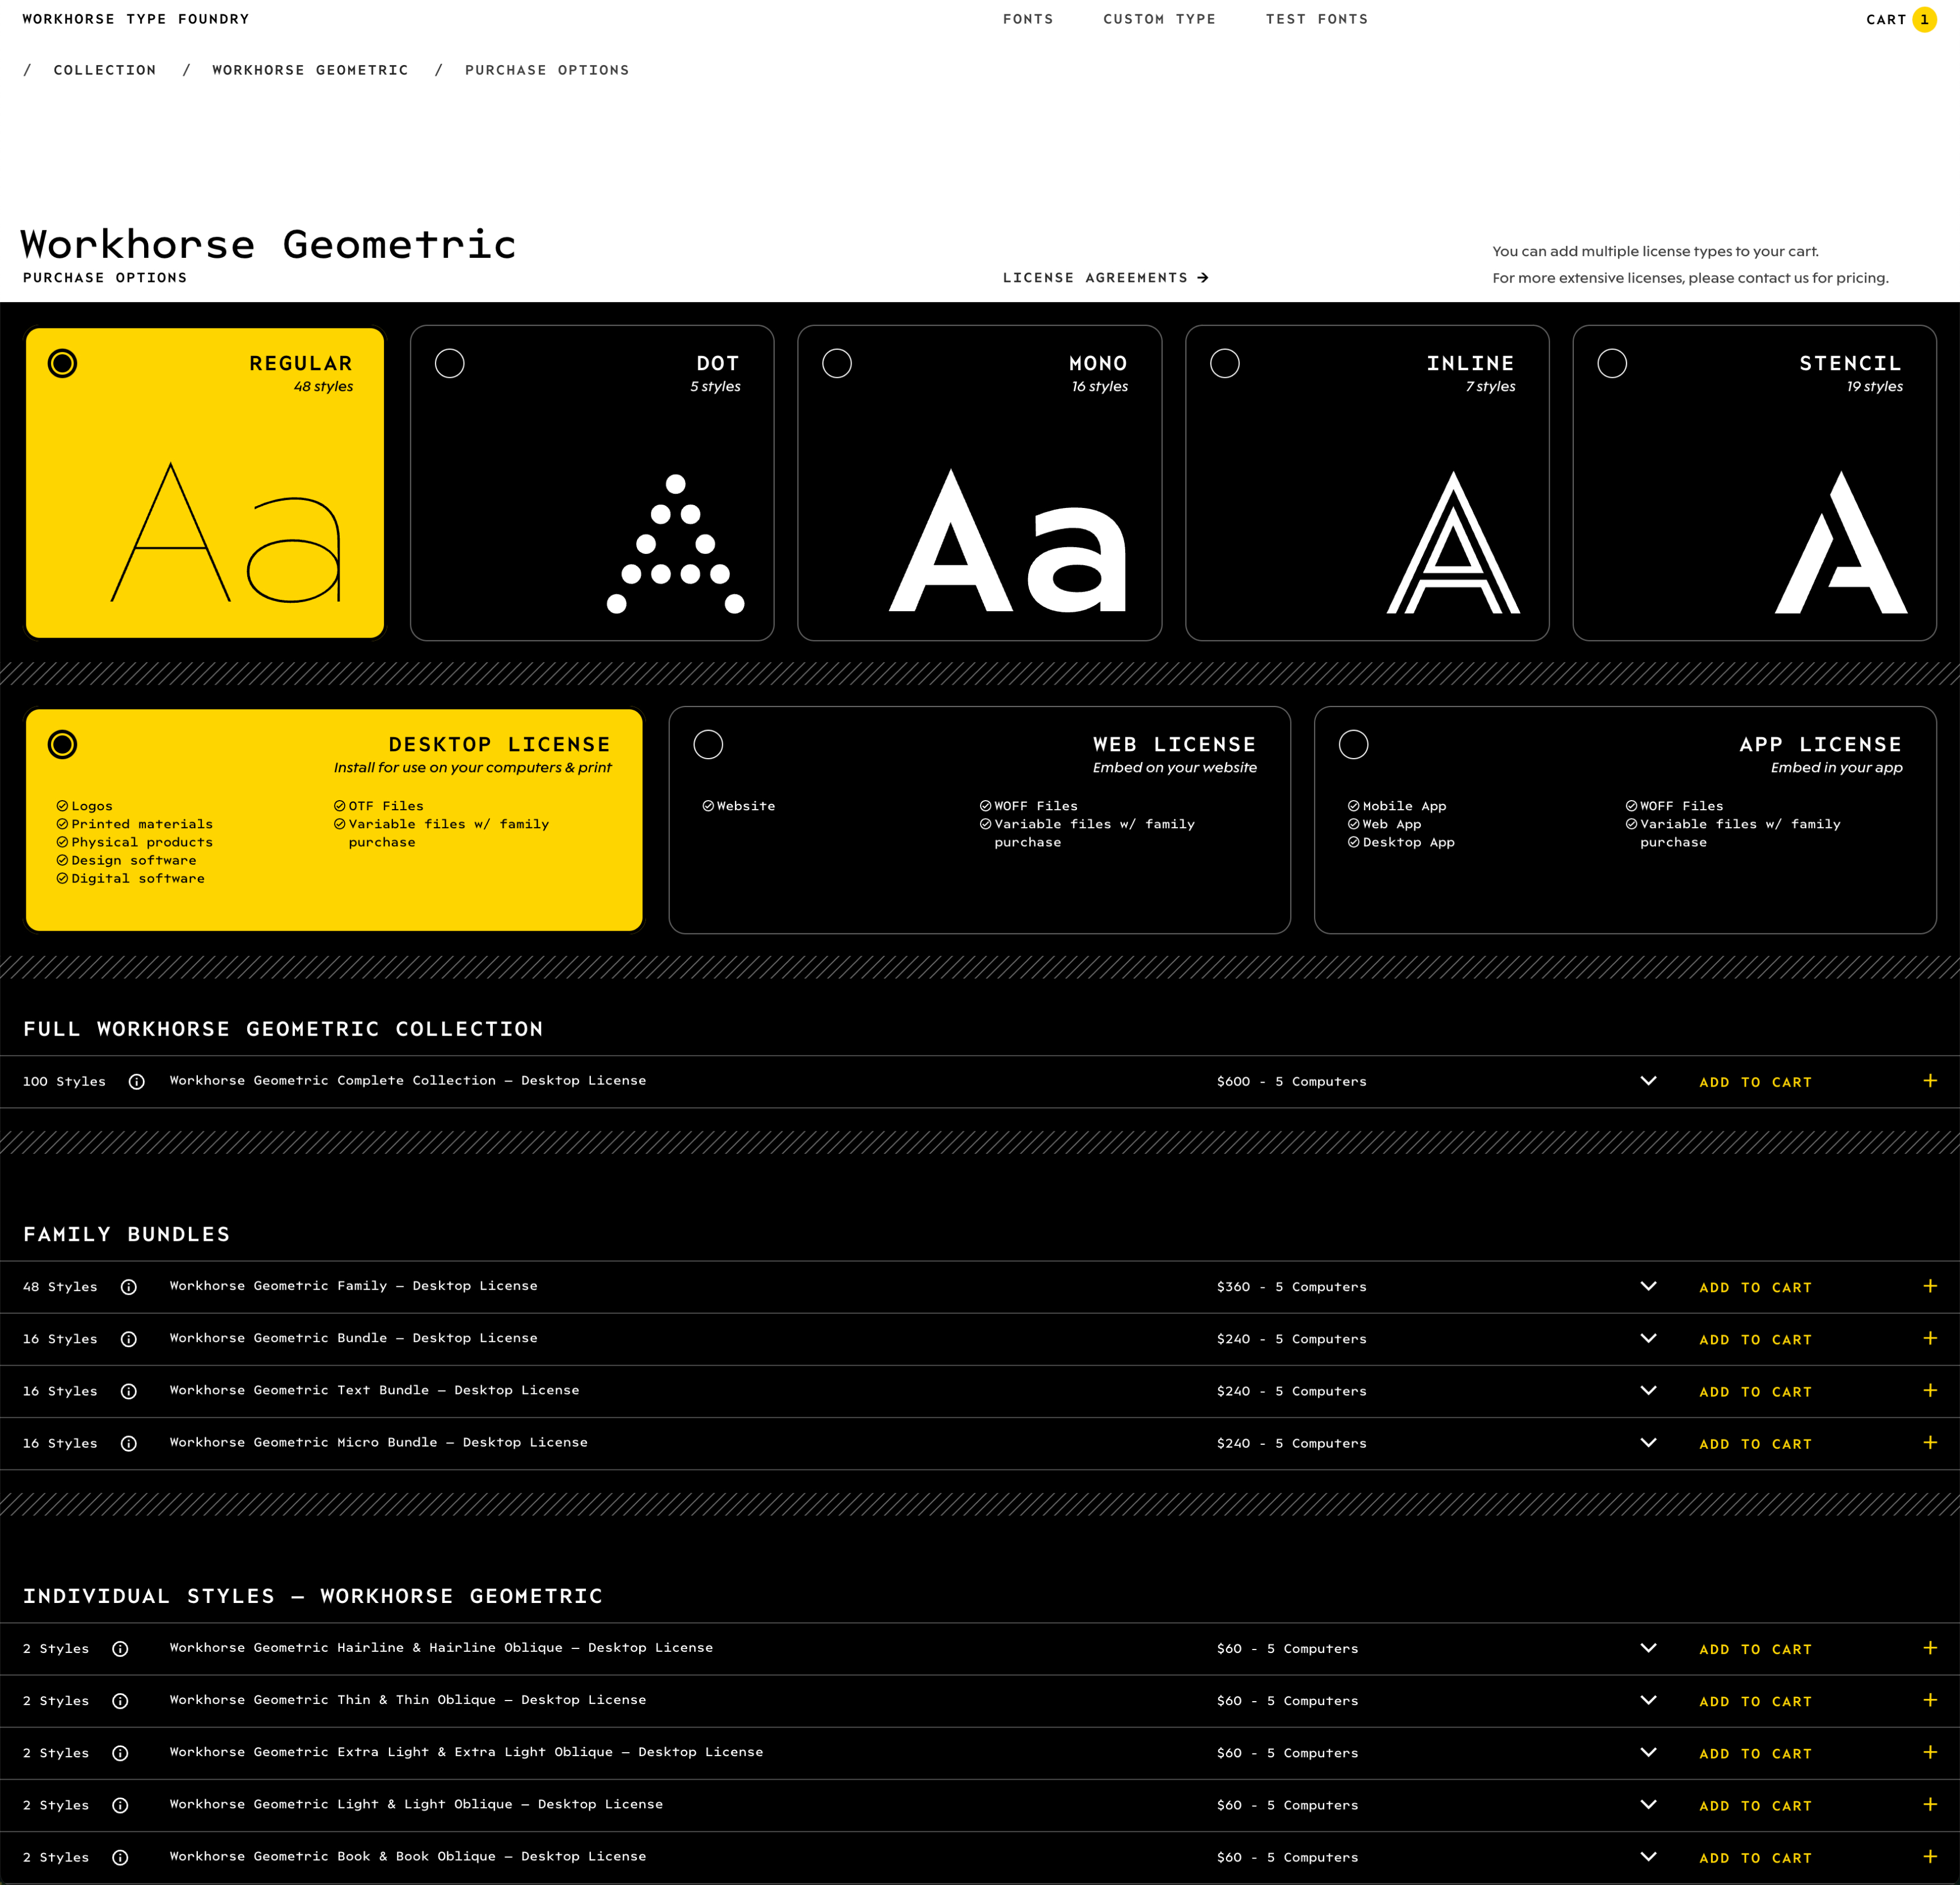Expand computers dropdown for Complete Collection
This screenshot has width=1960, height=1885.
coord(1649,1081)
